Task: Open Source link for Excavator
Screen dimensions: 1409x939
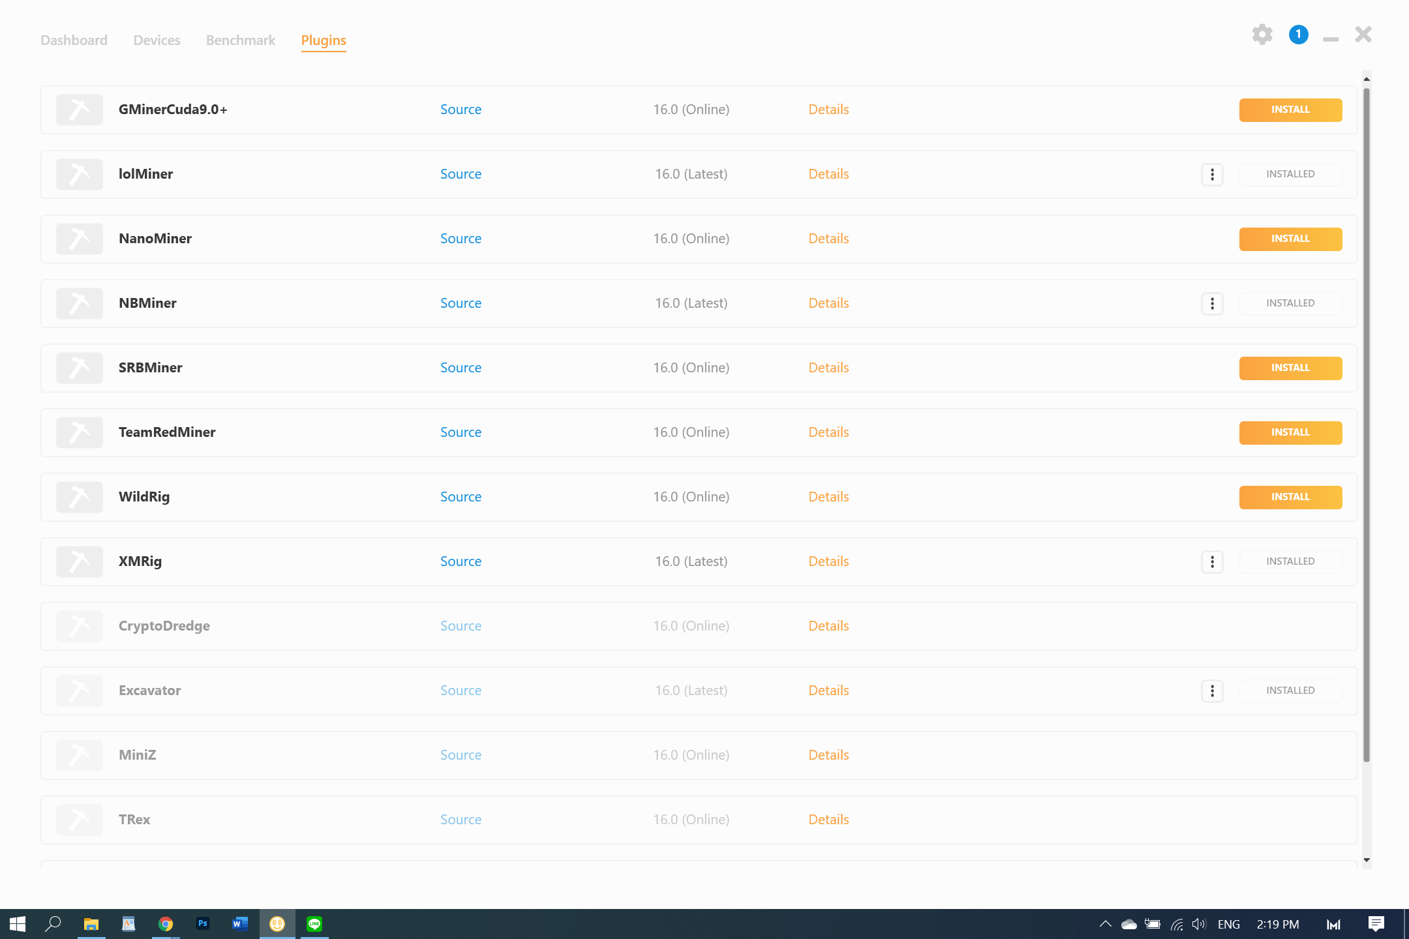Action: [x=461, y=691]
